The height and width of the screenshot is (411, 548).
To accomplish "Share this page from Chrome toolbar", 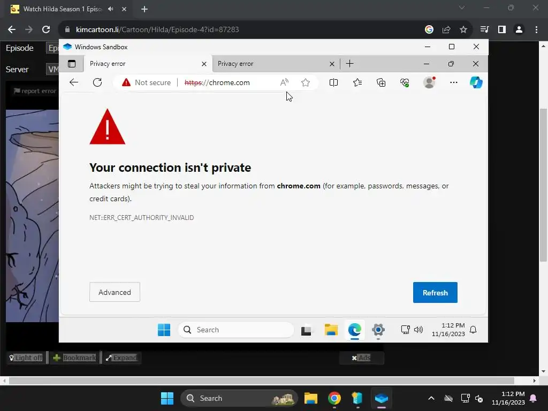I will point(446,29).
